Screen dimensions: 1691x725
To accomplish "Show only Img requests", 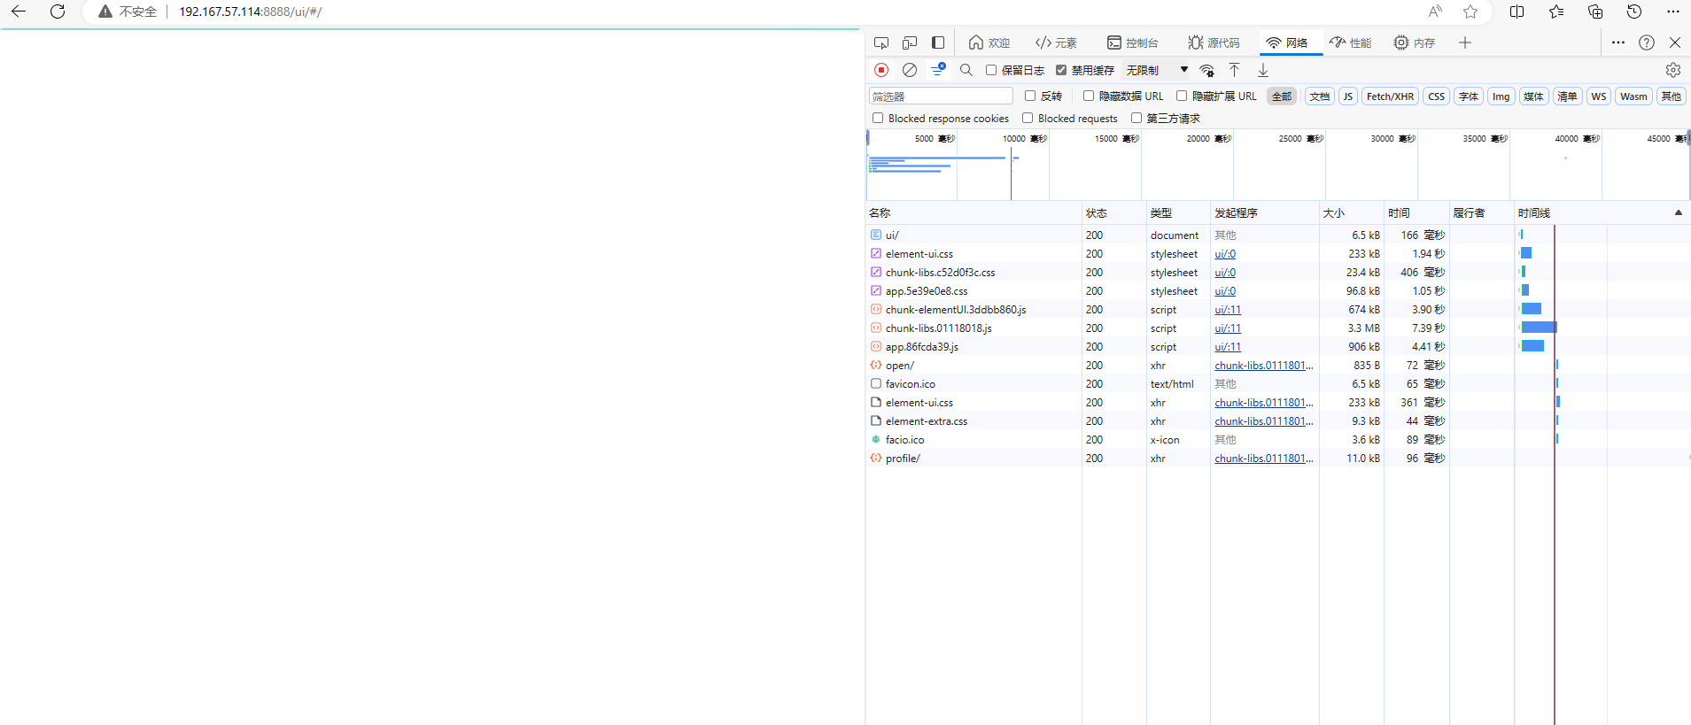I will pyautogui.click(x=1501, y=96).
